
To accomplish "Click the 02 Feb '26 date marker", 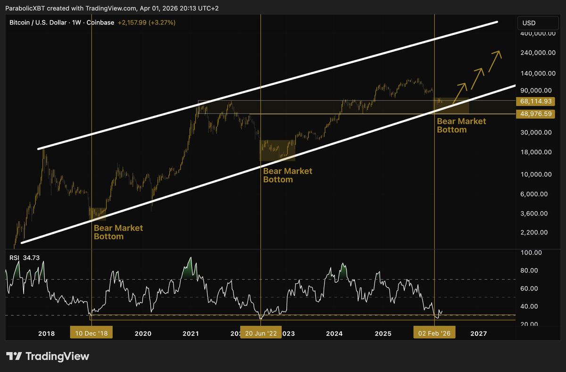I will [434, 332].
